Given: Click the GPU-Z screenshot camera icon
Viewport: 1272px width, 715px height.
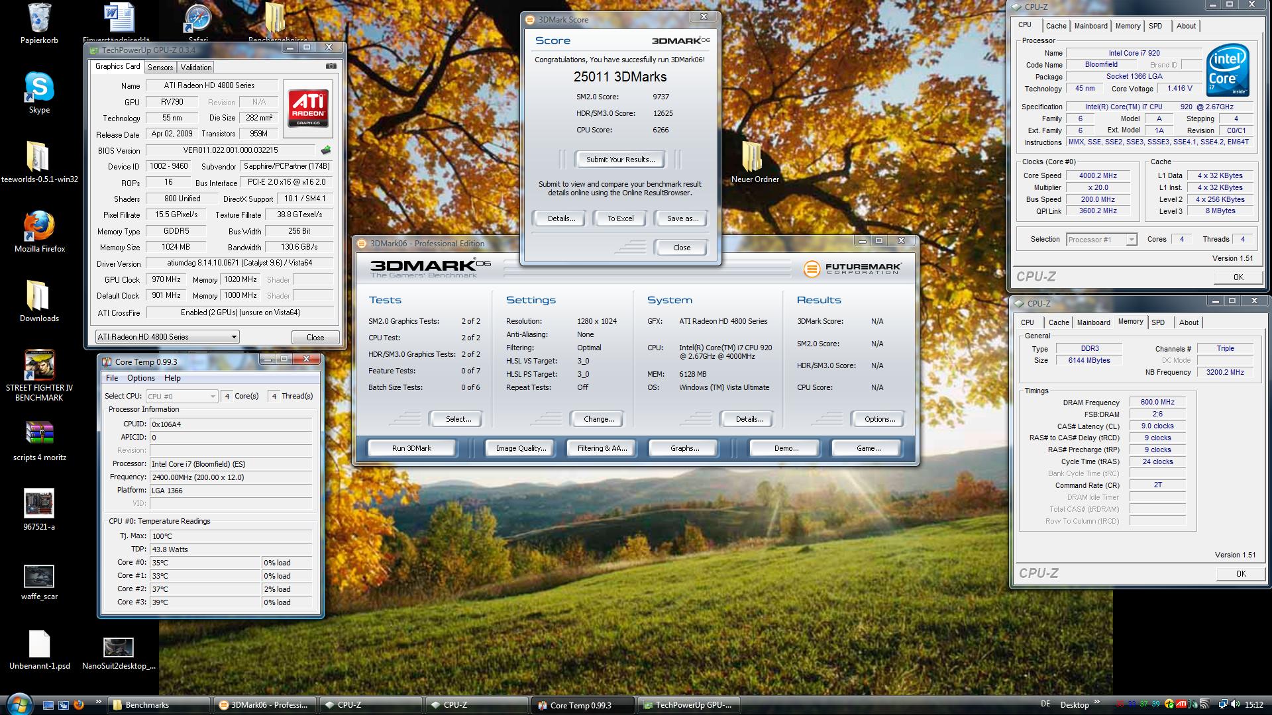Looking at the screenshot, I should 331,66.
